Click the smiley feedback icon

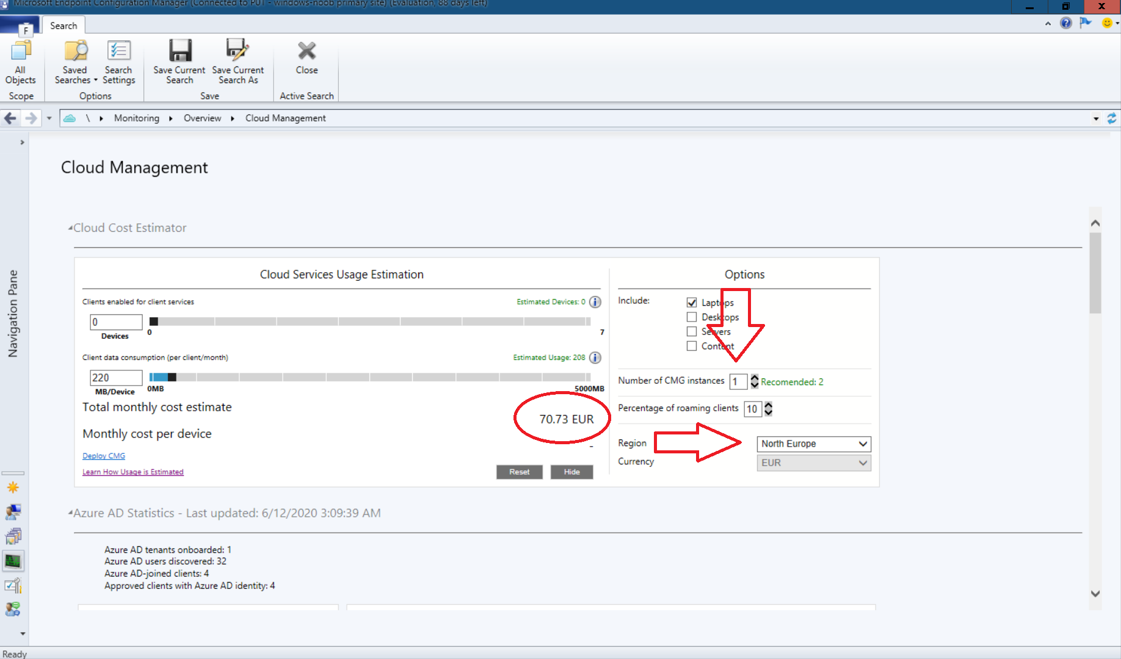click(1107, 23)
